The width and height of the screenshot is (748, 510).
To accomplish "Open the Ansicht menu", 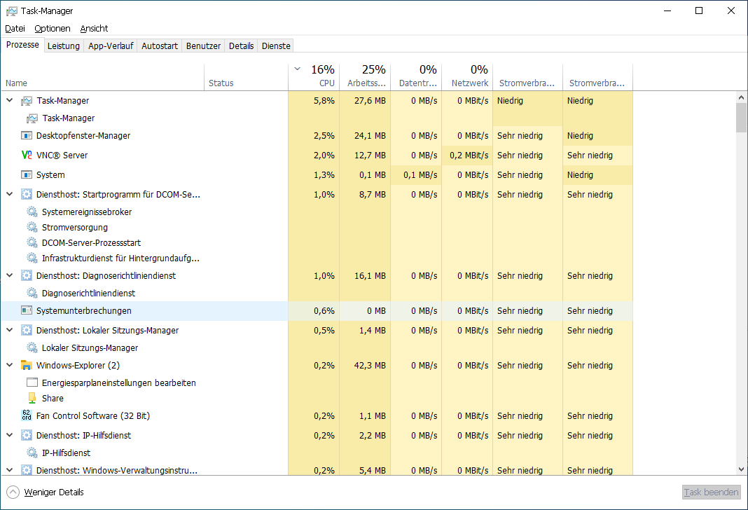I will (x=94, y=28).
